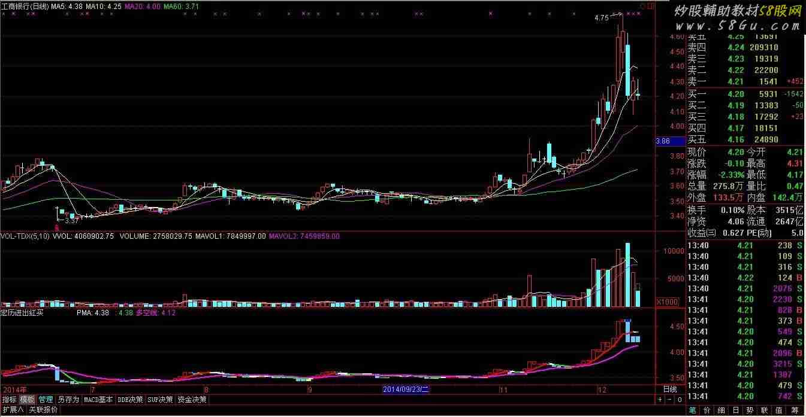
Task: Select the 模板 tab
Action: click(x=27, y=400)
